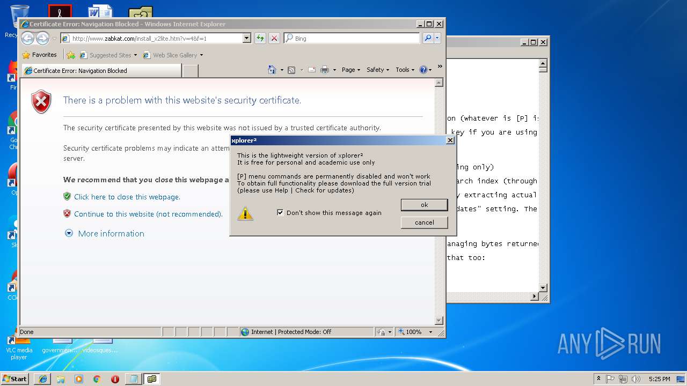Open the privacy/security lock status icon
Screen dimensions: 687x386
point(381,332)
